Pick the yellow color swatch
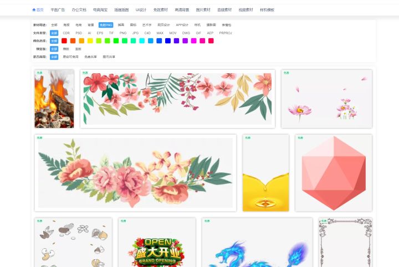The width and height of the screenshot is (399, 267). pos(90,40)
